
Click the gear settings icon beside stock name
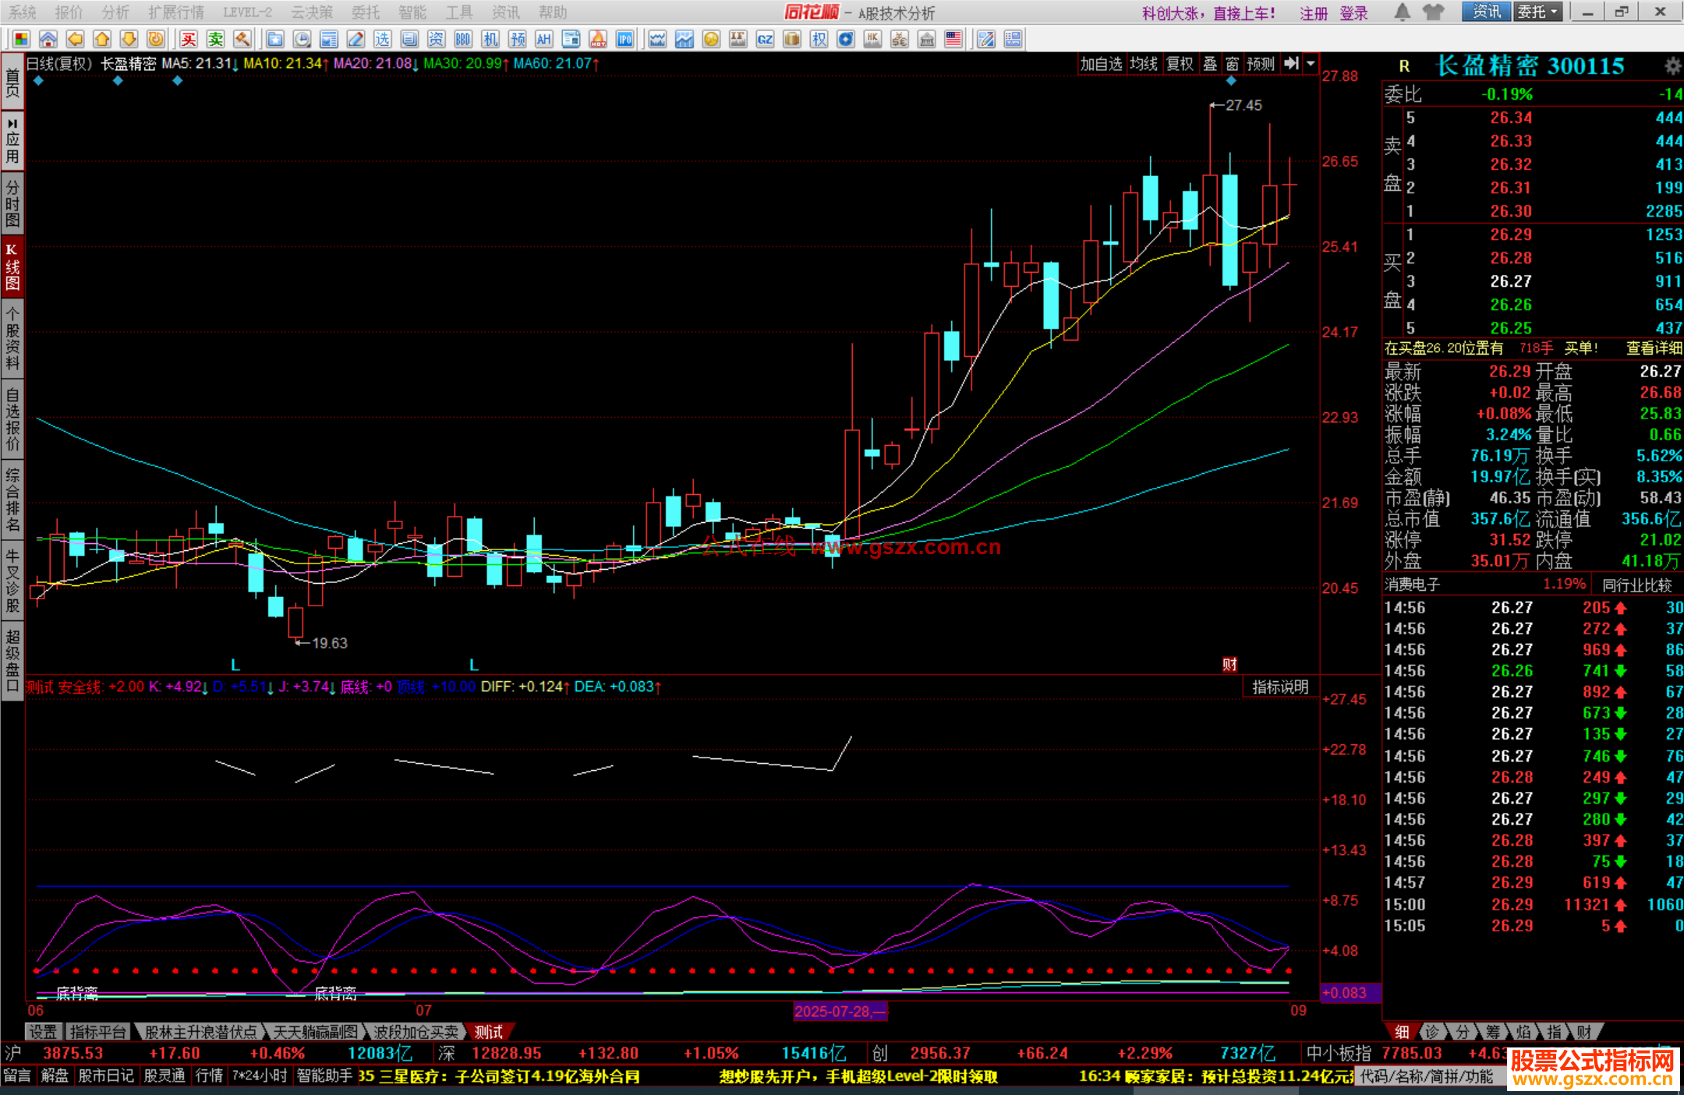coord(1672,65)
